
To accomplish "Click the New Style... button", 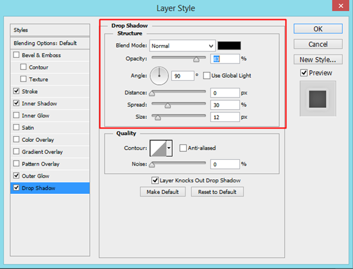I will [x=318, y=60].
